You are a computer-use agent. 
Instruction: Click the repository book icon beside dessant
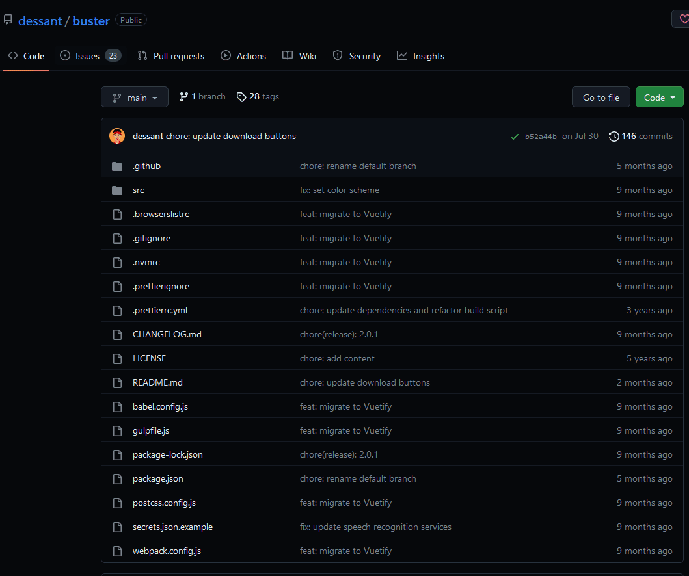click(8, 20)
